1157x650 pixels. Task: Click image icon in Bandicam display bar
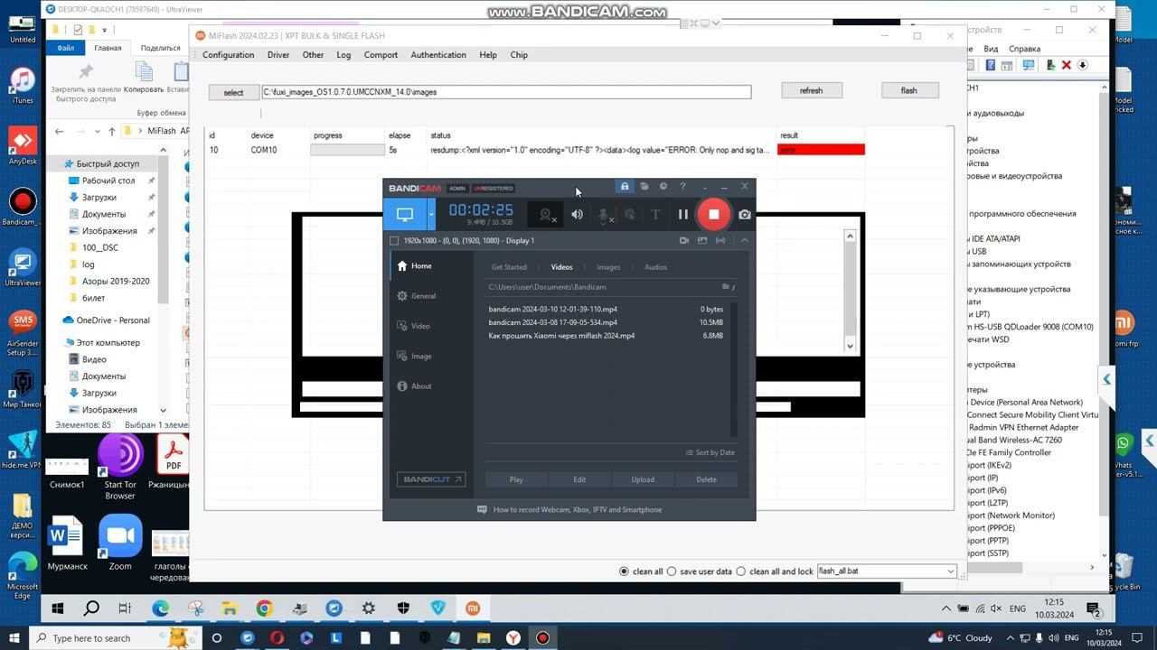click(x=702, y=240)
